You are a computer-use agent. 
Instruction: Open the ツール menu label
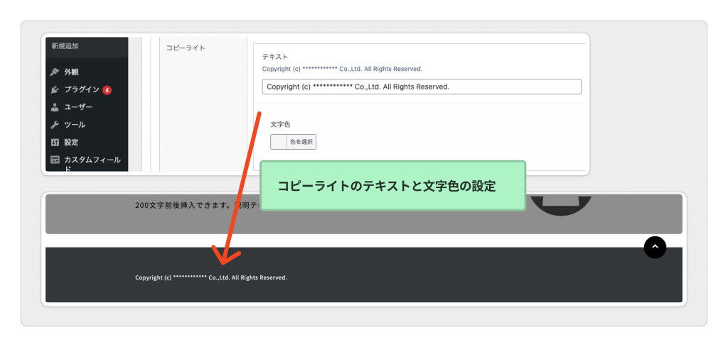click(75, 125)
